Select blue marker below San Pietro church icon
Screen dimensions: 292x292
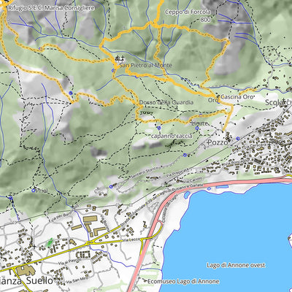[113, 70]
